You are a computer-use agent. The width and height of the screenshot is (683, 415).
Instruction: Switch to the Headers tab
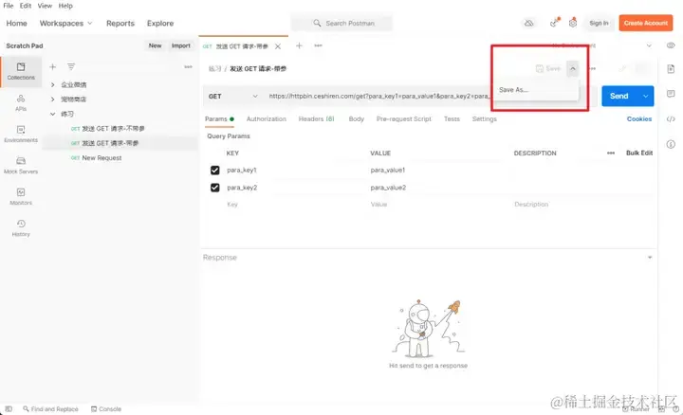point(316,118)
